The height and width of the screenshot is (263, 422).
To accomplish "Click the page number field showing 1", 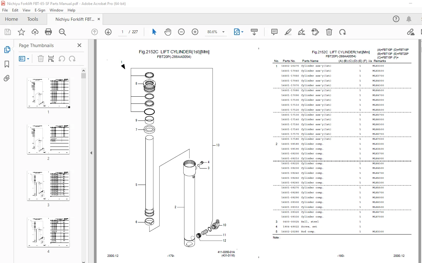I will click(122, 32).
